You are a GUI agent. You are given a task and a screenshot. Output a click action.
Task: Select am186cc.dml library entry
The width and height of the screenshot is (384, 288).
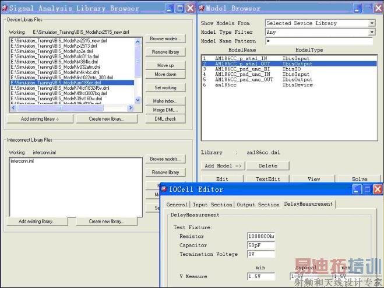[x=72, y=83]
